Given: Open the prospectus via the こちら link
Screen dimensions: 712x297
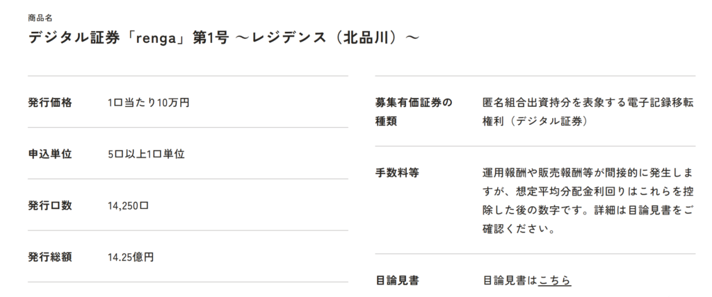Looking at the screenshot, I should [x=554, y=280].
